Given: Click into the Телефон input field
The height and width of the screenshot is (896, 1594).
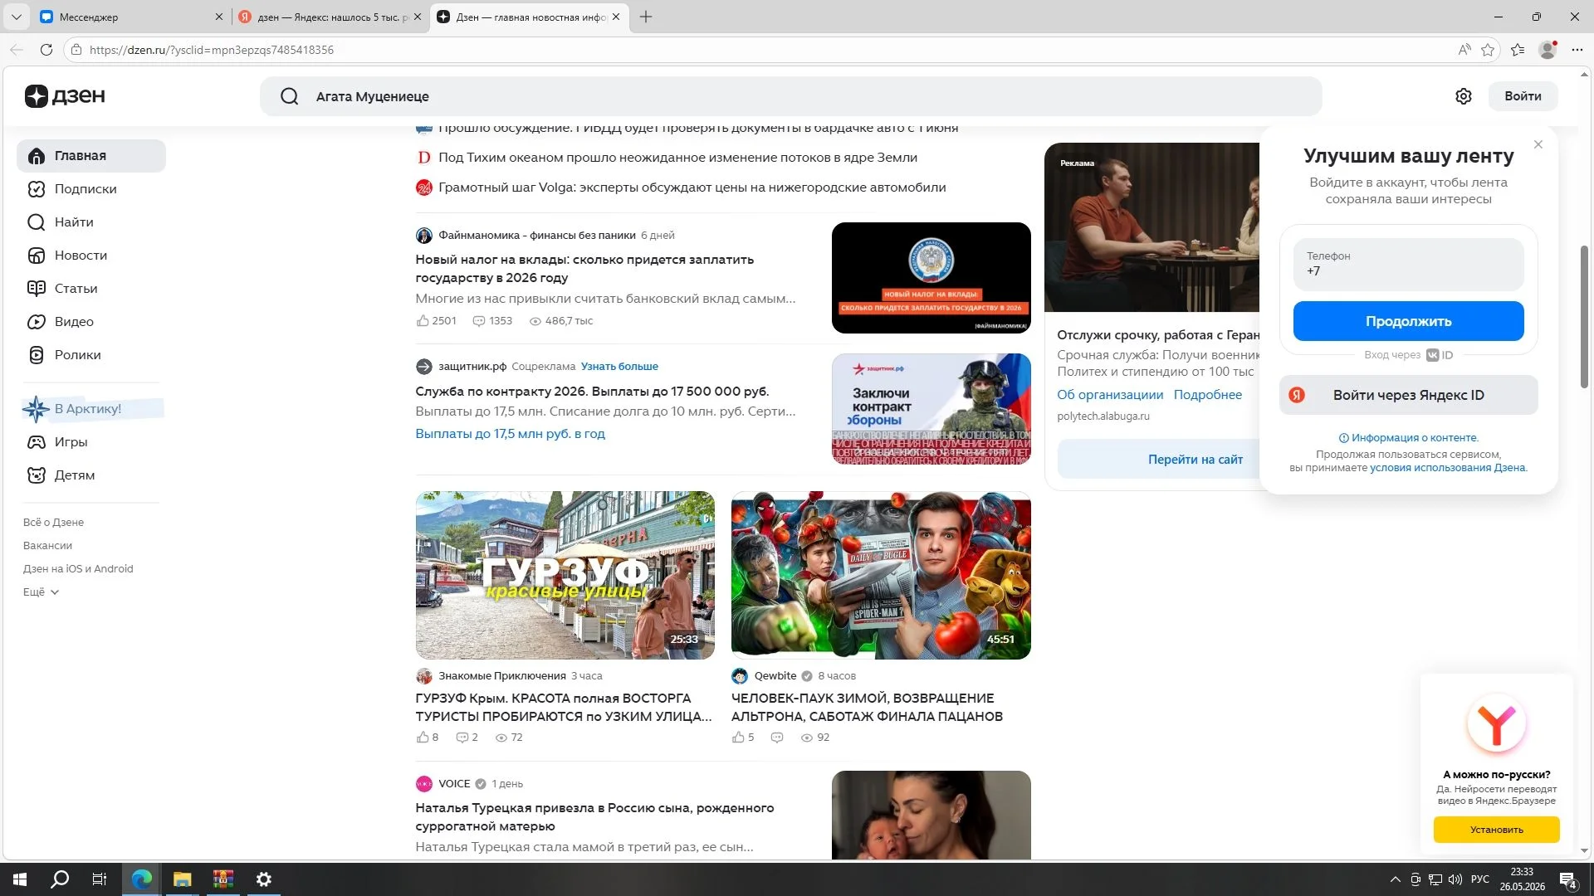Looking at the screenshot, I should [1408, 264].
